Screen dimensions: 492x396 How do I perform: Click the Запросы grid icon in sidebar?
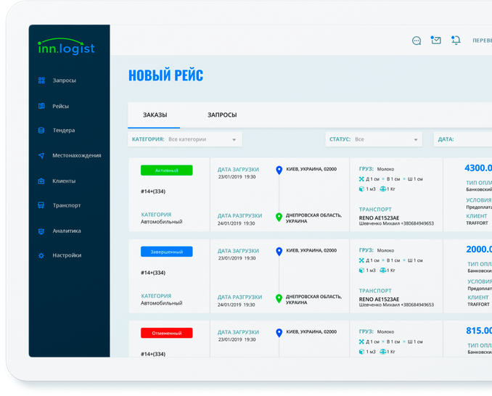(41, 81)
